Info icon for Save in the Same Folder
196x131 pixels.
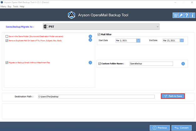click(x=90, y=36)
